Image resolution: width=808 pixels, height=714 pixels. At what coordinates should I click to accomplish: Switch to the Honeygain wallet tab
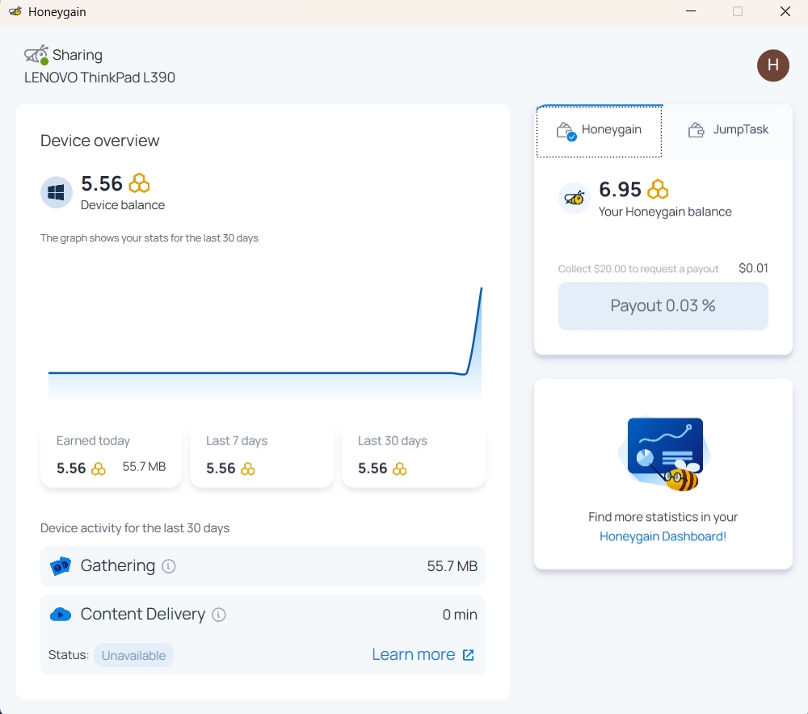599,132
